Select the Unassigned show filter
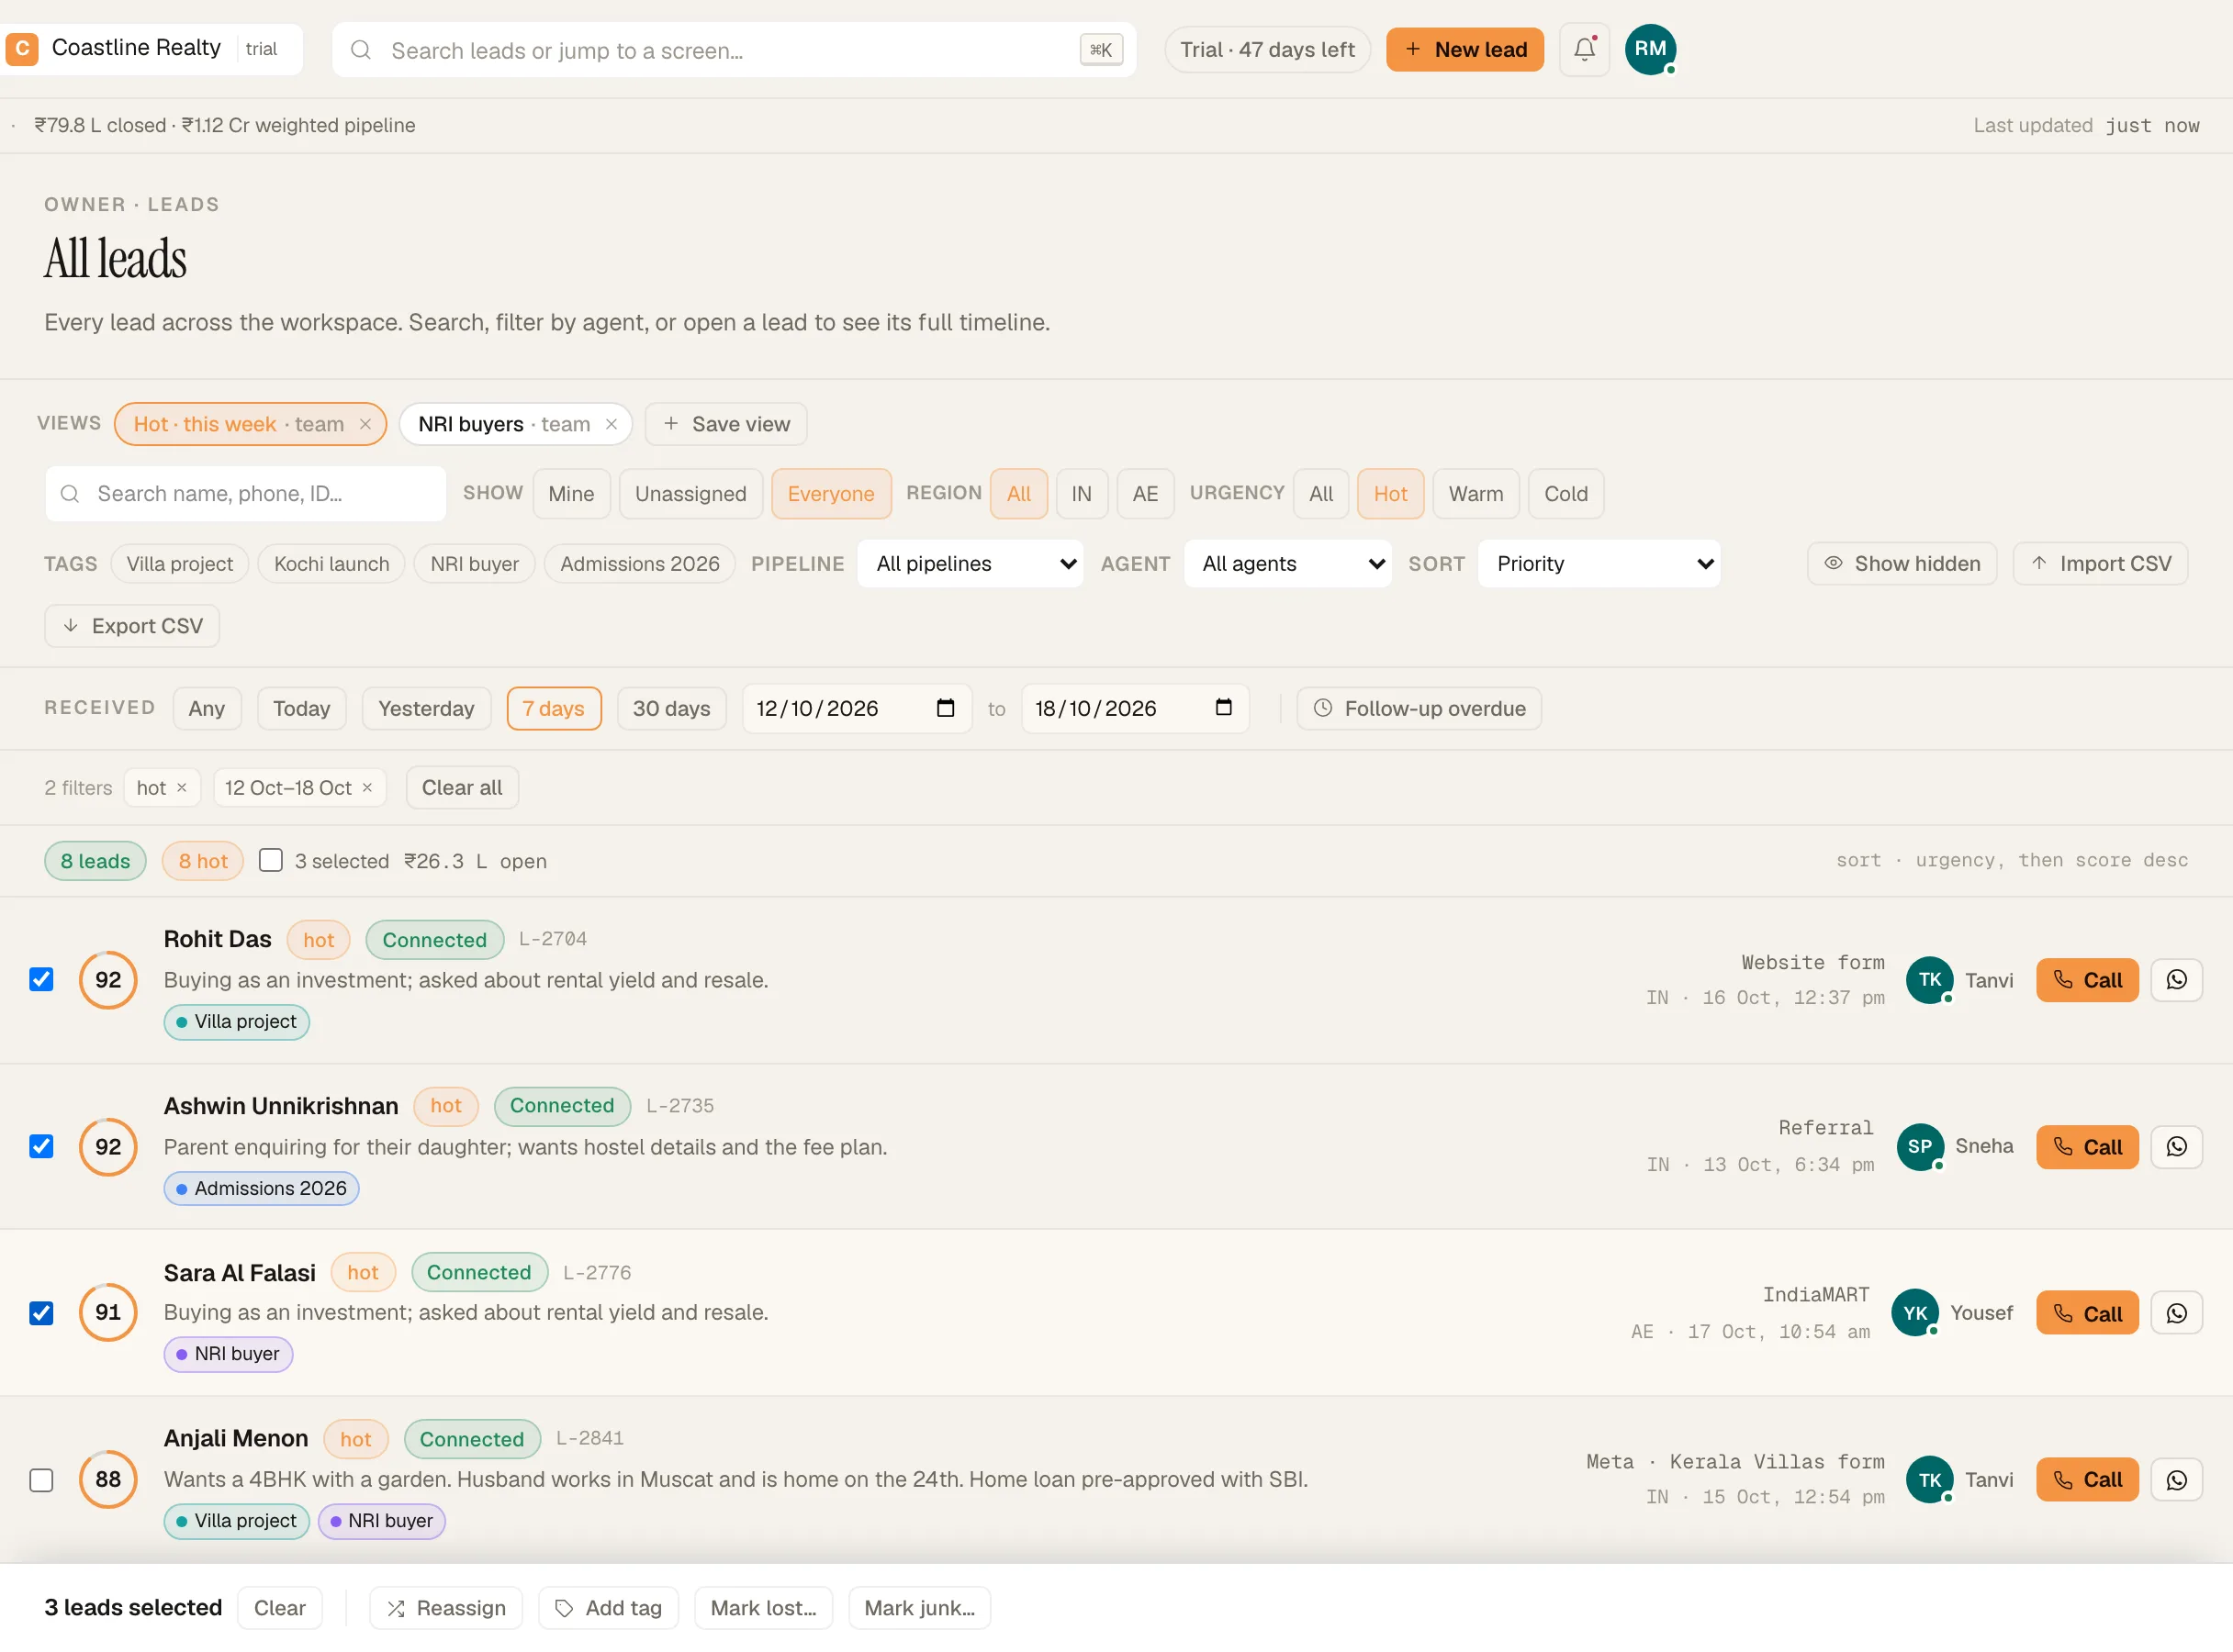This screenshot has height=1652, width=2233. (690, 494)
